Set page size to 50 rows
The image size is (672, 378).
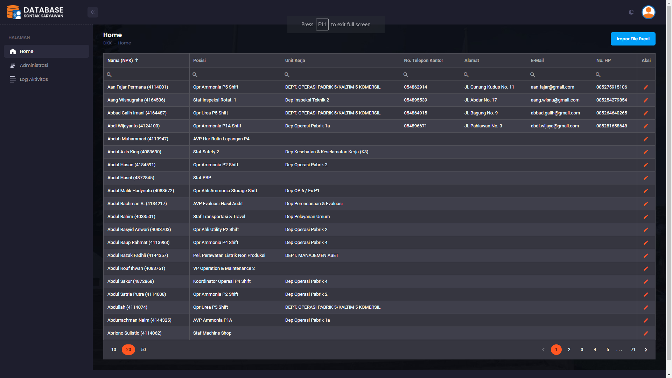click(143, 350)
